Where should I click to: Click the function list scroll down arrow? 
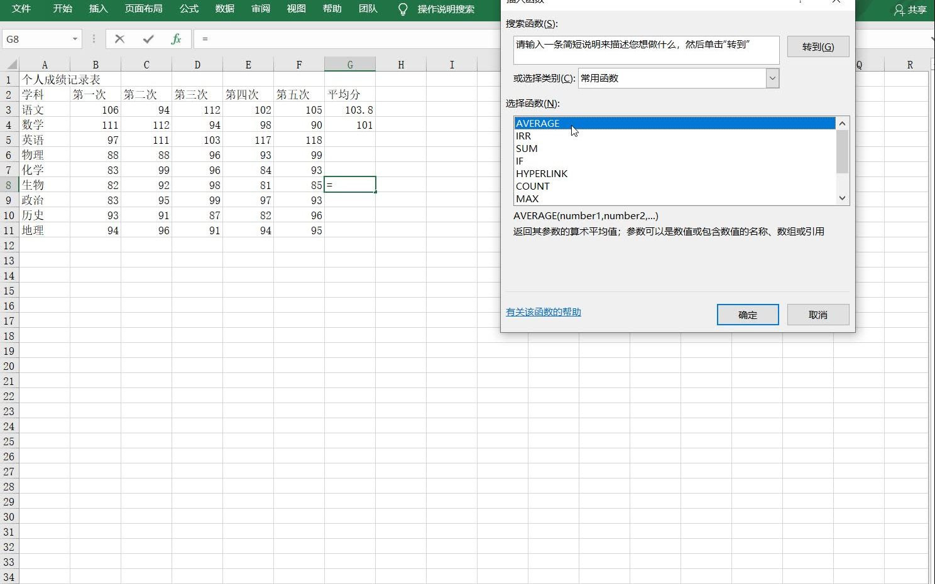[843, 198]
